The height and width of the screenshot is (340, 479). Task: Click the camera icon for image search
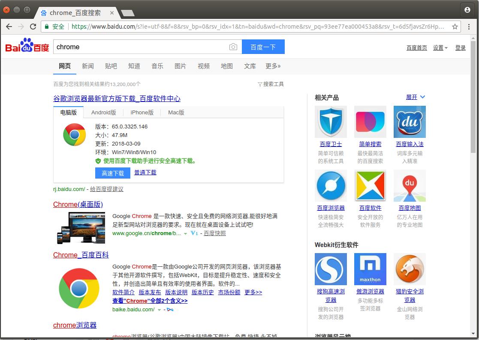point(233,47)
